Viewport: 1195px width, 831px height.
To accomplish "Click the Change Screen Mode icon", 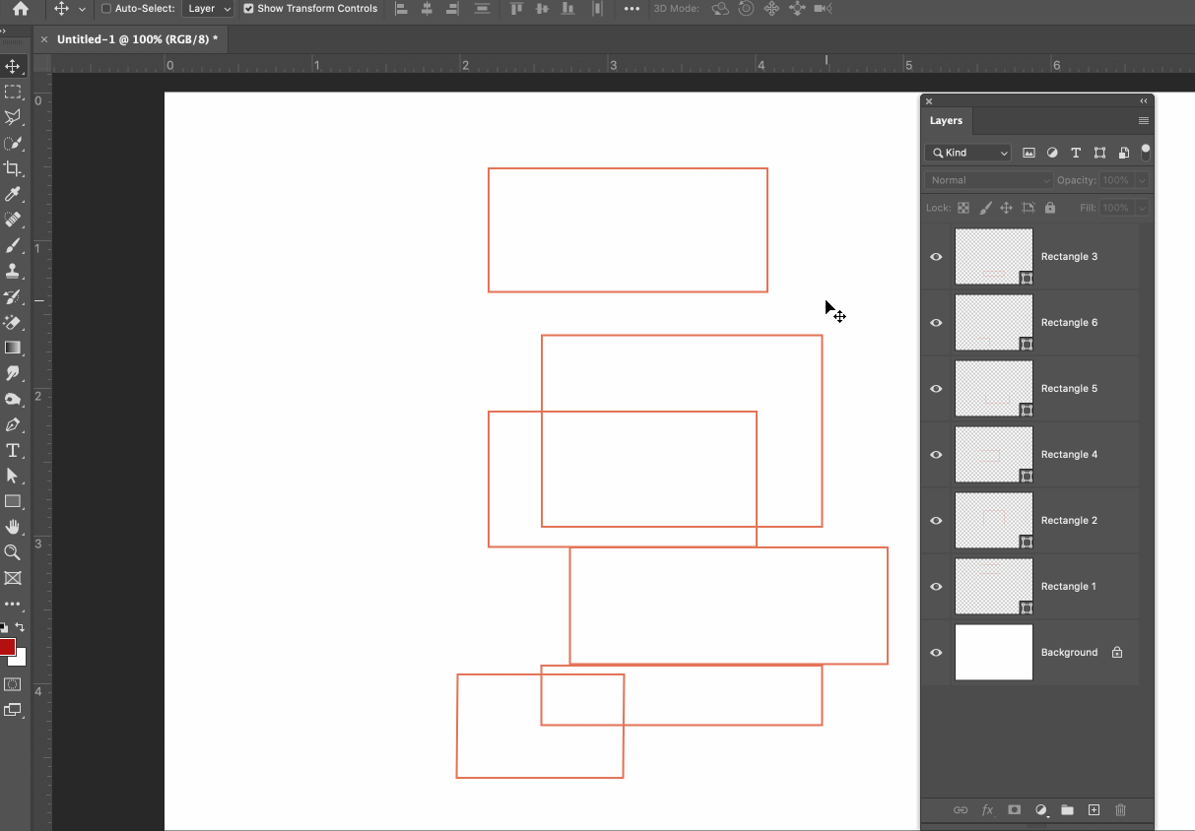I will [13, 709].
